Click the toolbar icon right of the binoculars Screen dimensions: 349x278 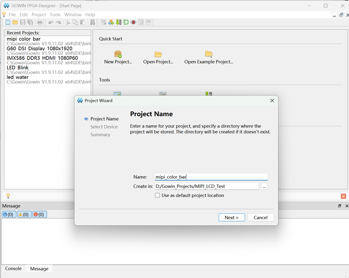[x=104, y=22]
